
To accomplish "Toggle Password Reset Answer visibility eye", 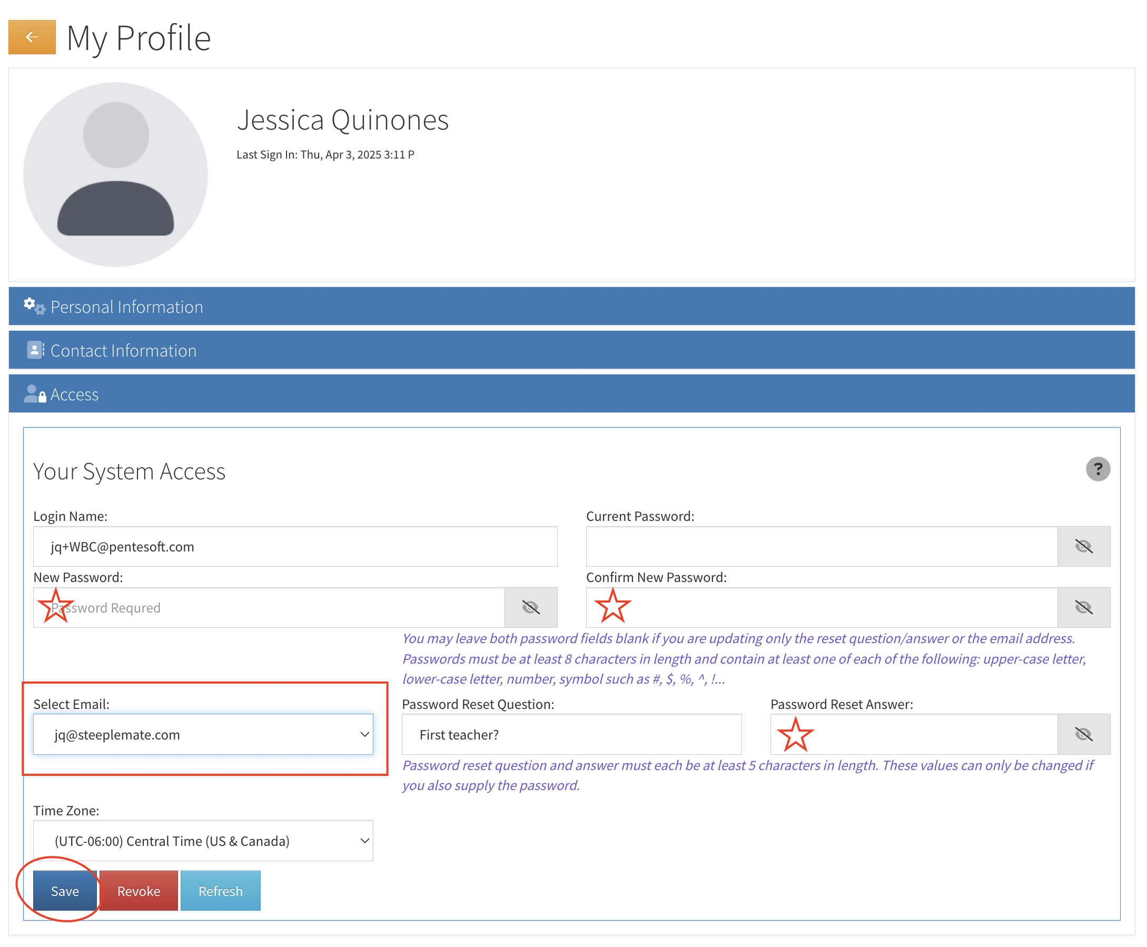I will (x=1084, y=735).
